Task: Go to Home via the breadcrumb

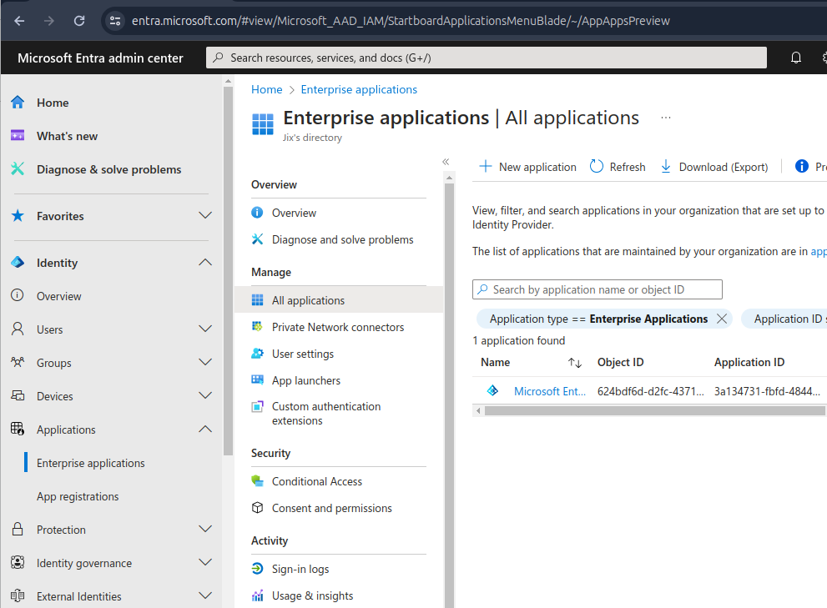Action: pos(266,89)
